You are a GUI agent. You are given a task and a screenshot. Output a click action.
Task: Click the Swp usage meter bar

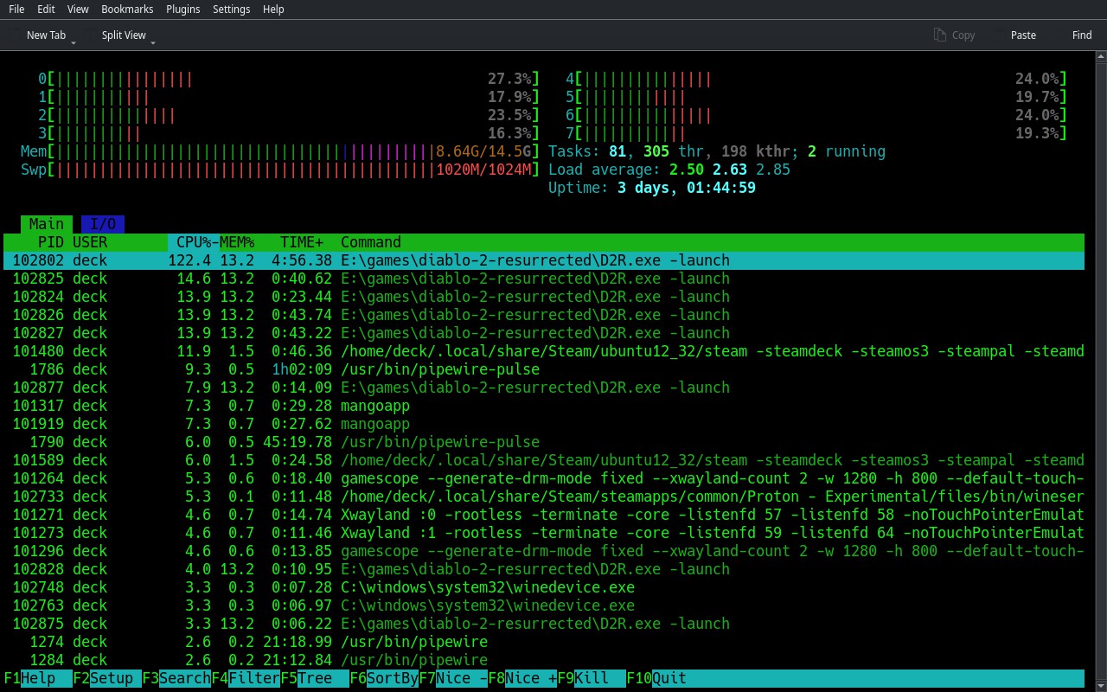pyautogui.click(x=280, y=170)
